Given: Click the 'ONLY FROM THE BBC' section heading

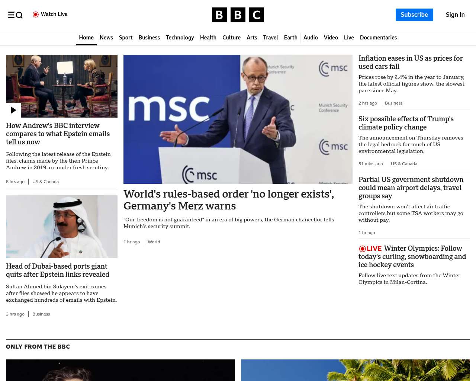Looking at the screenshot, I should pyautogui.click(x=38, y=347).
